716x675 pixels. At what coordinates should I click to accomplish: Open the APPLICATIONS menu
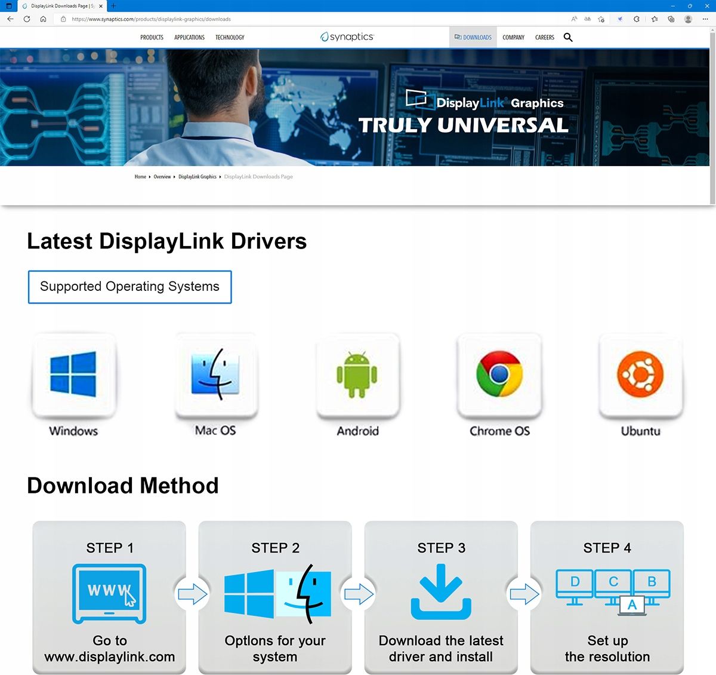189,37
